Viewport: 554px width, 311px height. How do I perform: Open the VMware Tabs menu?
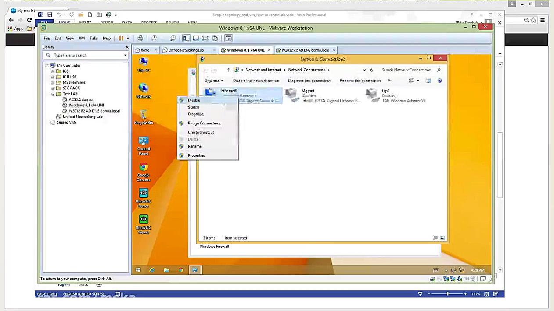coord(94,38)
